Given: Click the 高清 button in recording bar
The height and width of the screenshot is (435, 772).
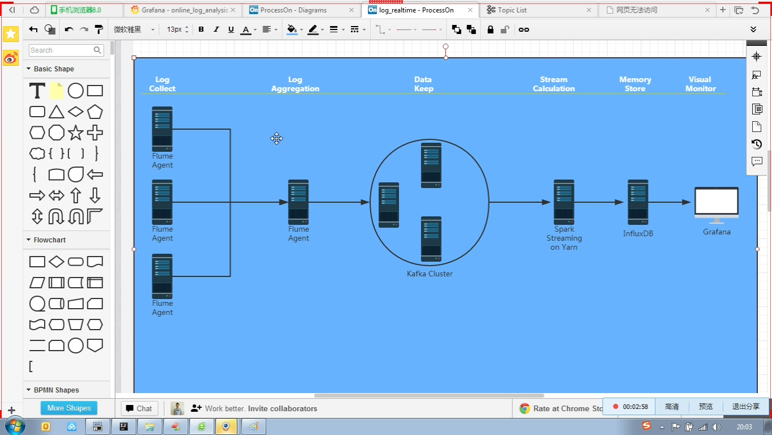Looking at the screenshot, I should coord(672,407).
